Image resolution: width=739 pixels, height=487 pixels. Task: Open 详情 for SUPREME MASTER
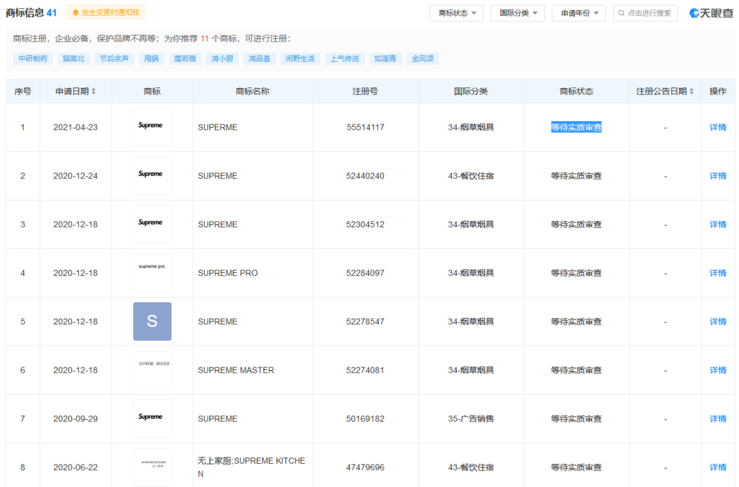717,370
